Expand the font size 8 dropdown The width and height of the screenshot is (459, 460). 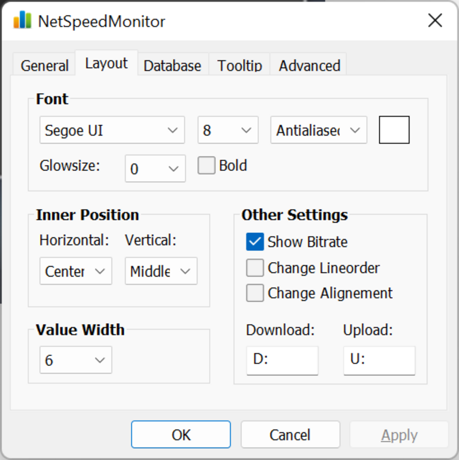pos(228,130)
